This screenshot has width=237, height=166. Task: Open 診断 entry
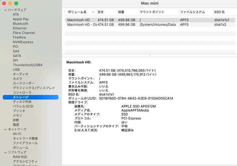(x=16, y=120)
